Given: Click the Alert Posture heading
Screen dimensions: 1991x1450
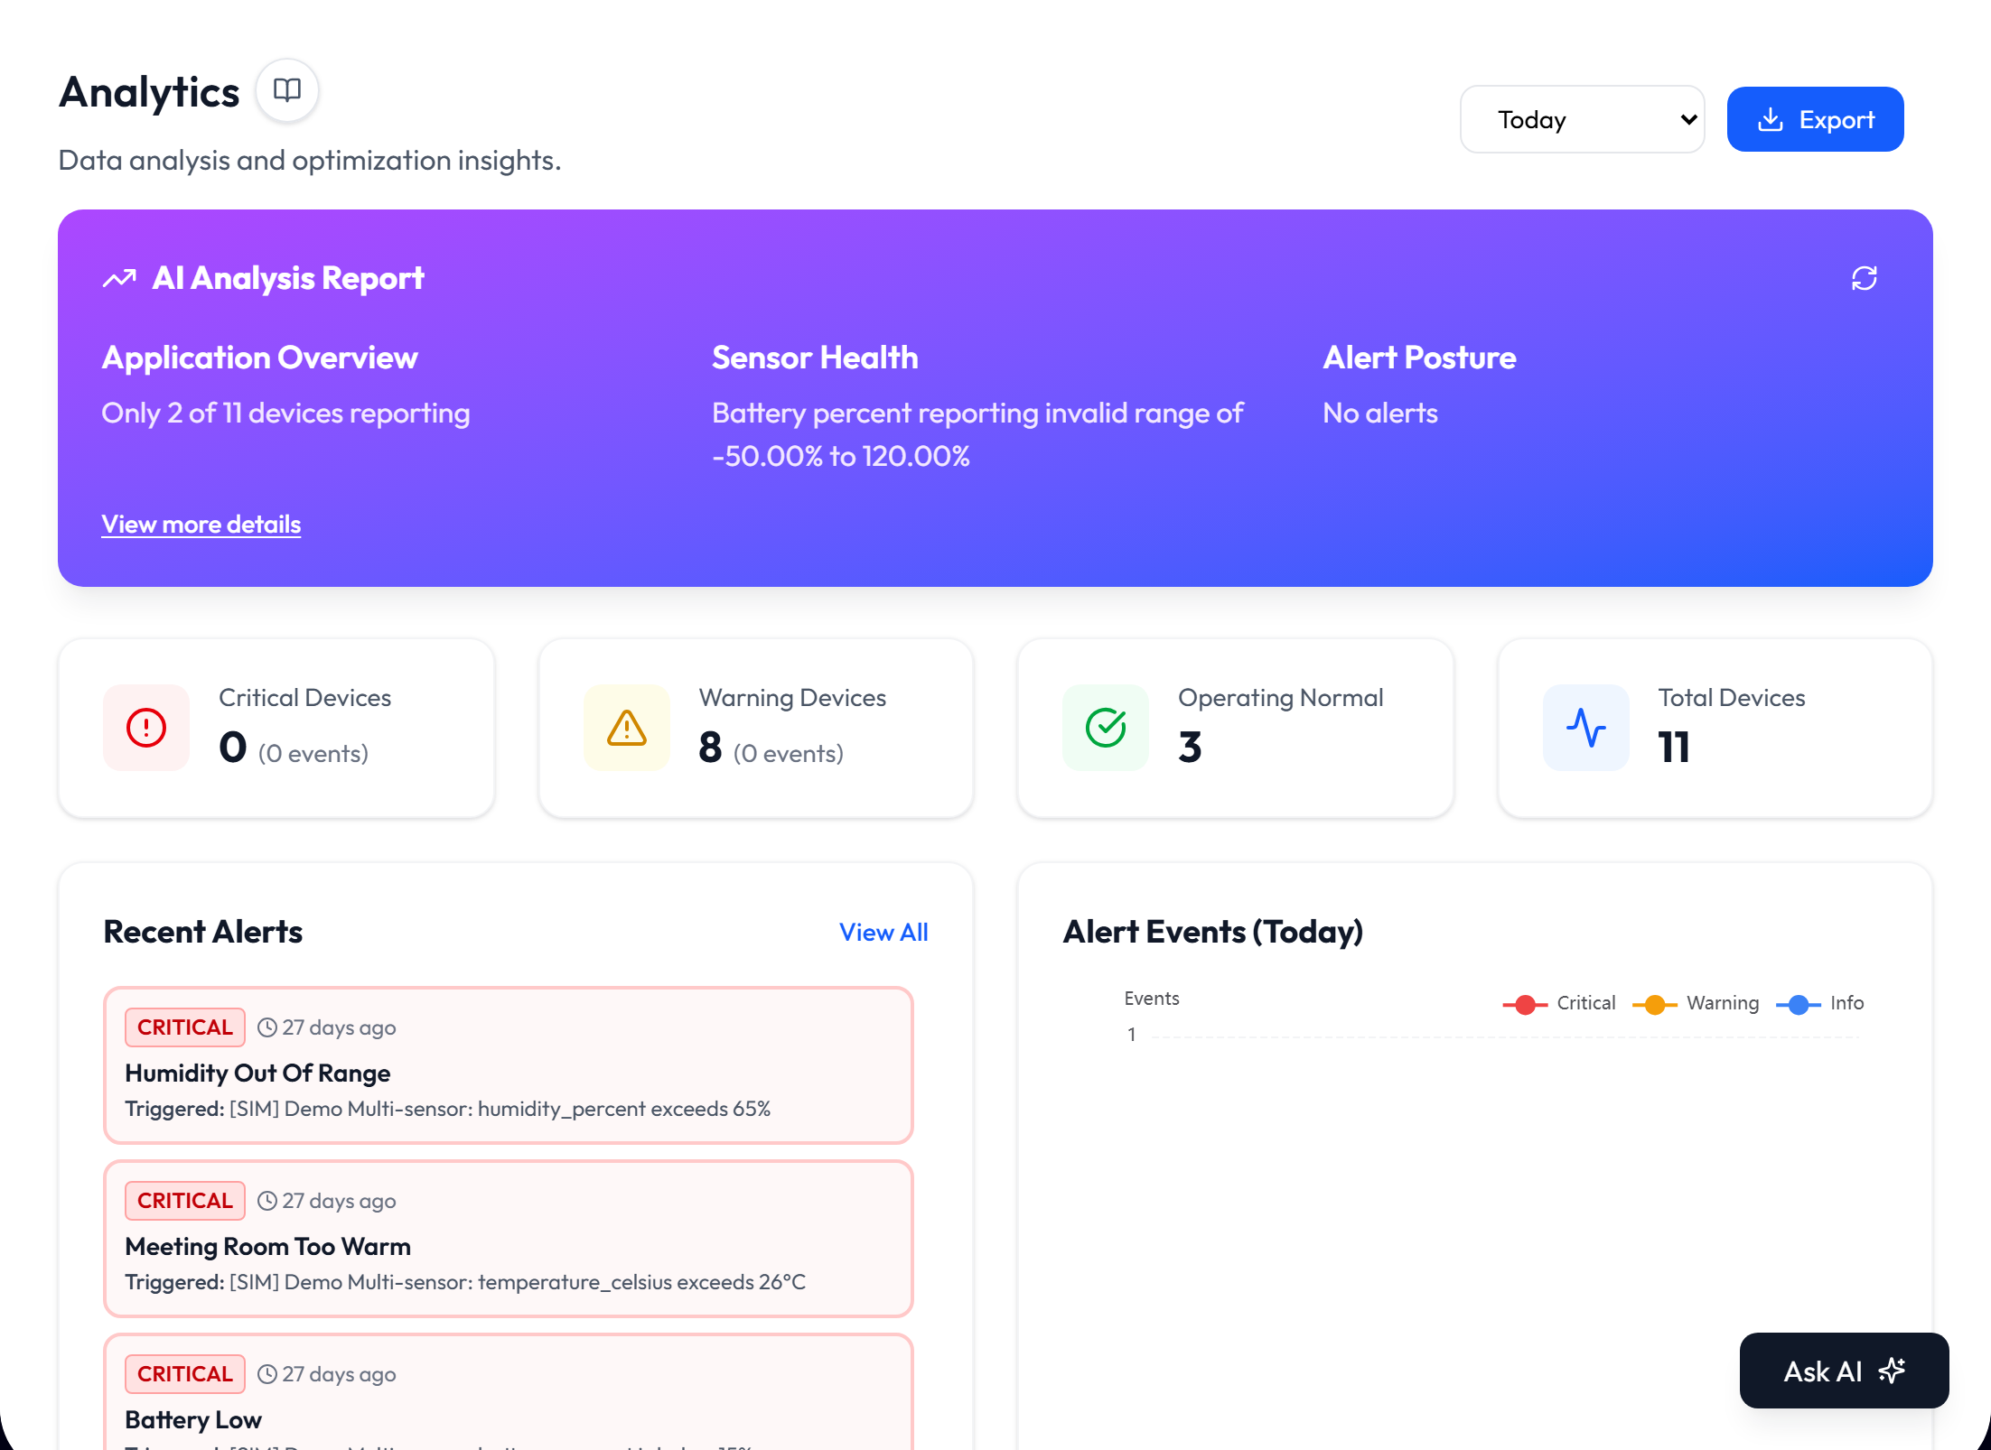Looking at the screenshot, I should 1419,358.
